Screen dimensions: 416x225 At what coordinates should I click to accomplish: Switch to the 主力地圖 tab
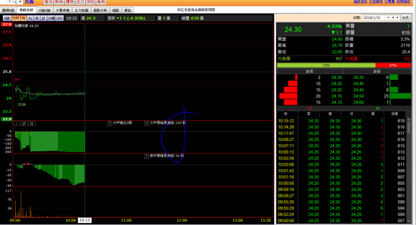click(x=81, y=10)
